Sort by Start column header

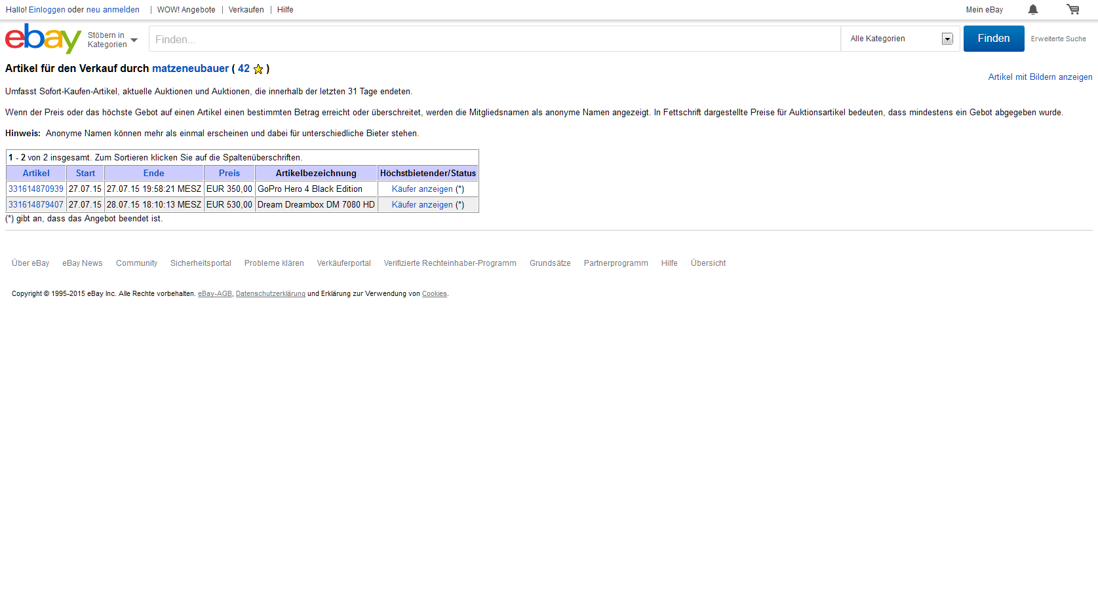(85, 174)
